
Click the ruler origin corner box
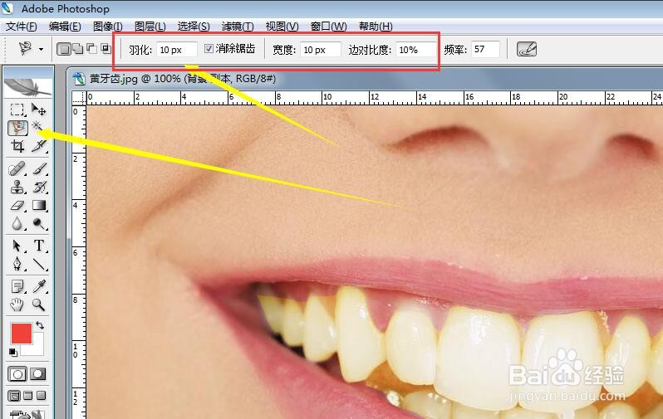(79, 98)
